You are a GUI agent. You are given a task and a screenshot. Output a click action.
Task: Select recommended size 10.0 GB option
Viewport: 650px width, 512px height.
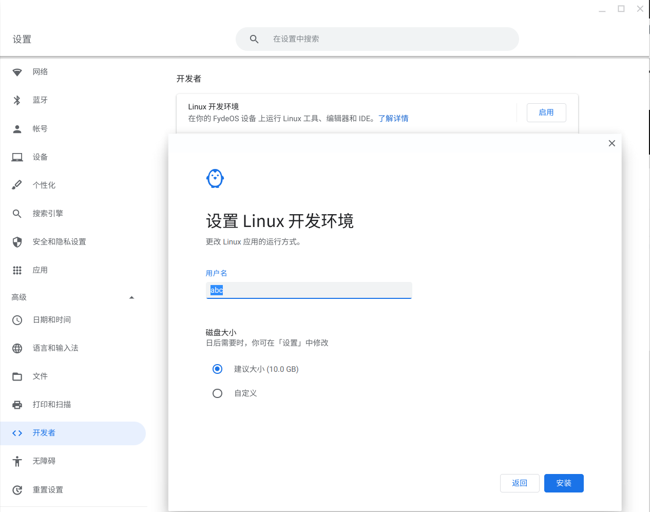(x=217, y=369)
